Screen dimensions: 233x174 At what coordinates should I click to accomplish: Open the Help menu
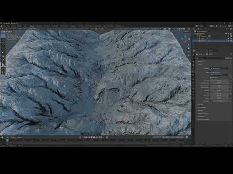[25, 26]
